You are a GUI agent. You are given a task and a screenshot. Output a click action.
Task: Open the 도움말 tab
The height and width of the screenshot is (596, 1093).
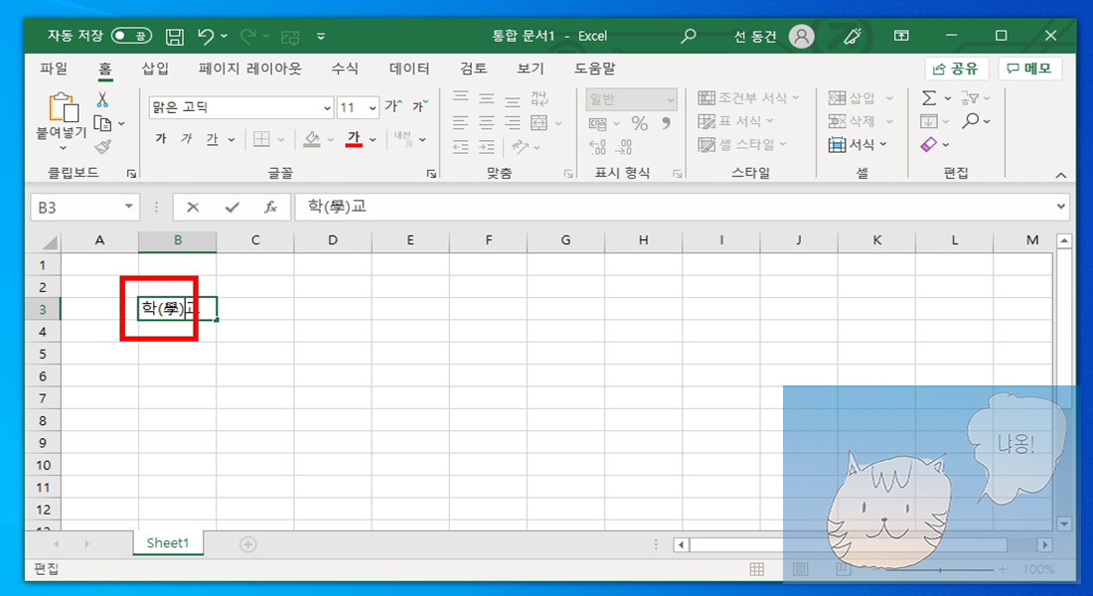594,69
